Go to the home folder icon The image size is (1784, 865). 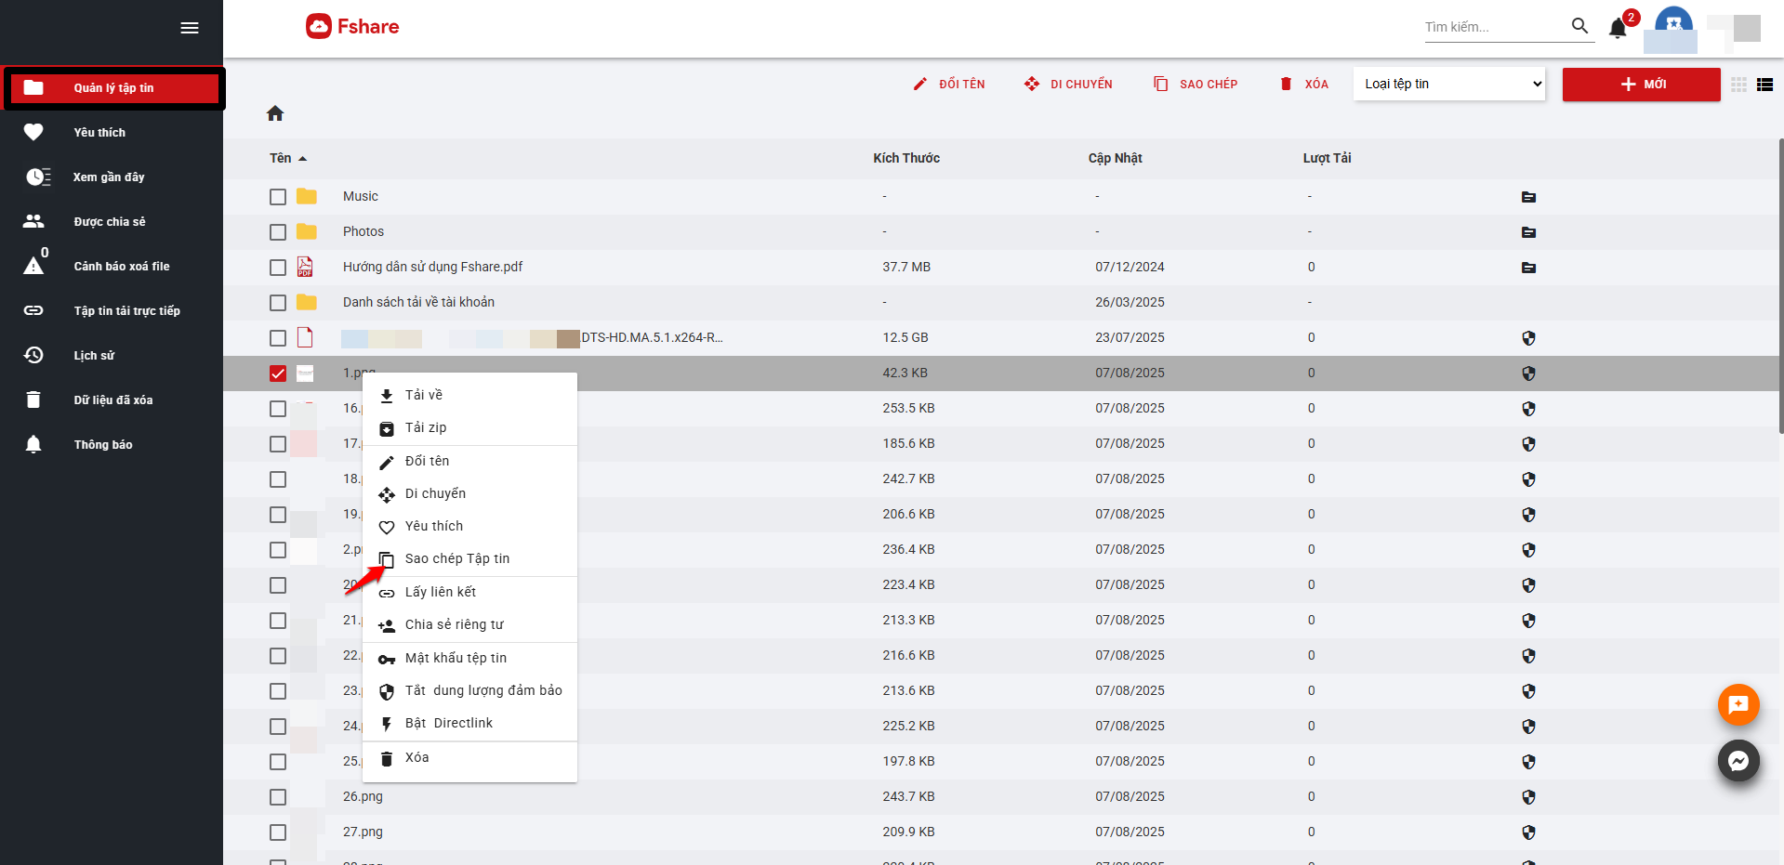[275, 113]
